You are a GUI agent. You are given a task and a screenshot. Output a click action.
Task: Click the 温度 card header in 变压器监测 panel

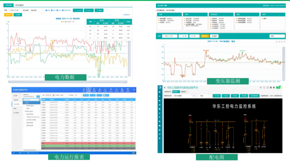[247, 14]
